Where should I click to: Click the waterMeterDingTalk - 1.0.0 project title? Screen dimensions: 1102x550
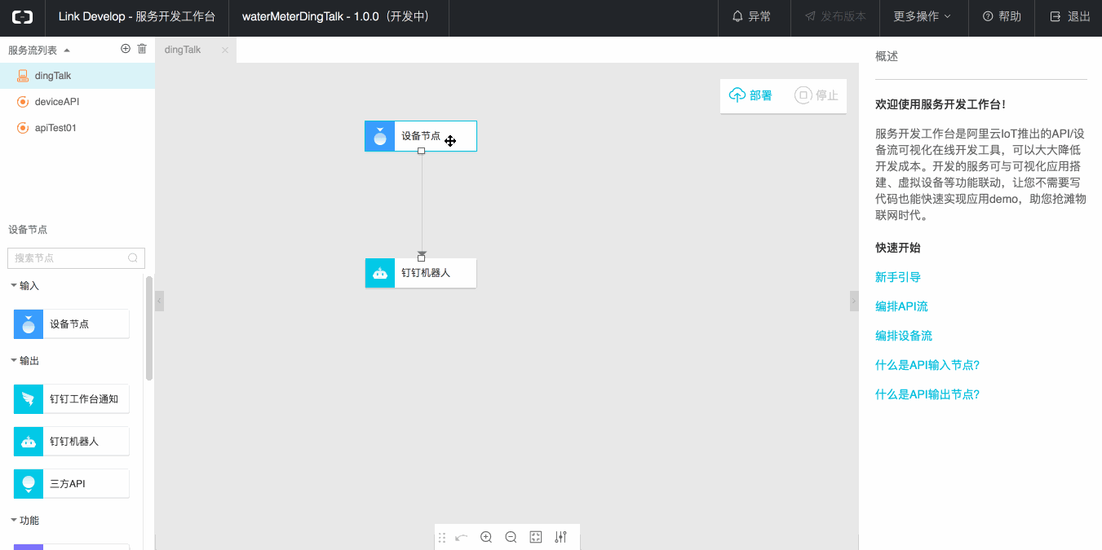[335, 16]
